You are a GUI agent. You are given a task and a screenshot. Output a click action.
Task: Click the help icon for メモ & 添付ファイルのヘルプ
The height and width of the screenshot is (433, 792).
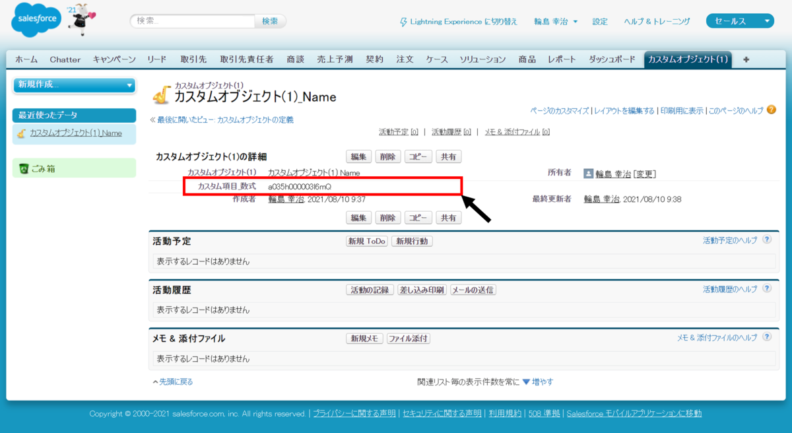tap(767, 337)
